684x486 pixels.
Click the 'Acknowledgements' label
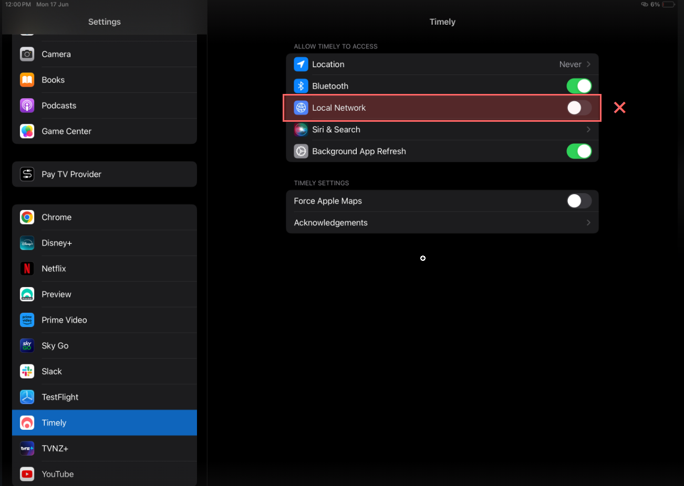click(x=330, y=223)
